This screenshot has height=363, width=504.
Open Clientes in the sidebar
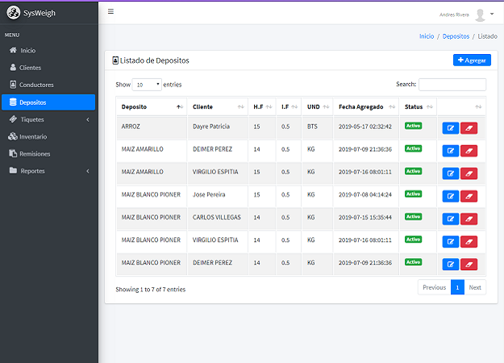point(30,68)
